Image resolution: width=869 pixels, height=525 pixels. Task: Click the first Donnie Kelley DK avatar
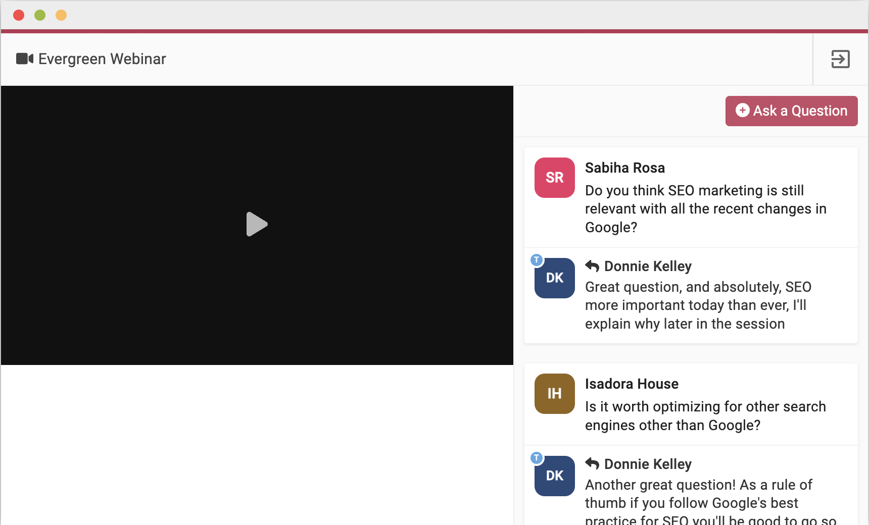[554, 278]
